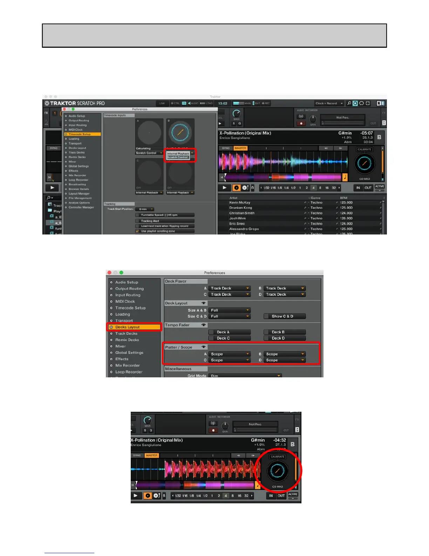The image size is (429, 556).
Task: Click record button in bottom screenshot audio recorder
Action: [x=213, y=430]
